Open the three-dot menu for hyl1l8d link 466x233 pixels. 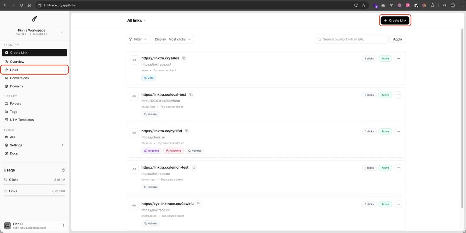click(398, 131)
